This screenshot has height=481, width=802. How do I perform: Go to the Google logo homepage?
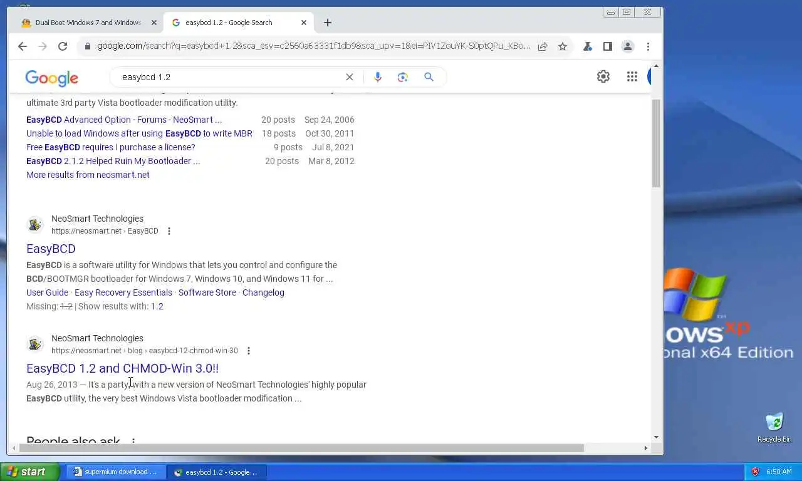(x=52, y=78)
